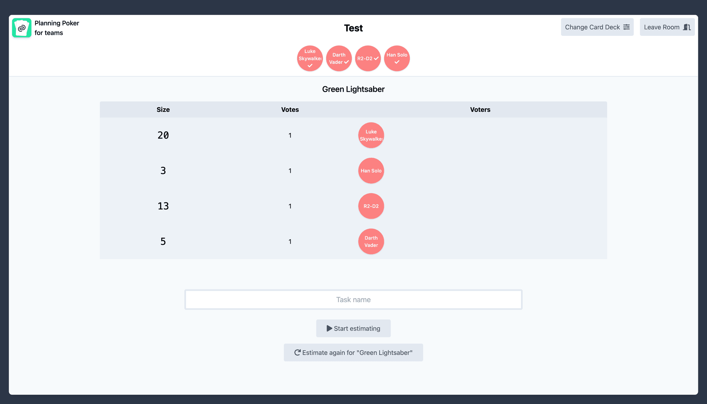Image resolution: width=707 pixels, height=404 pixels.
Task: Click the door icon in Leave Room
Action: tap(687, 27)
